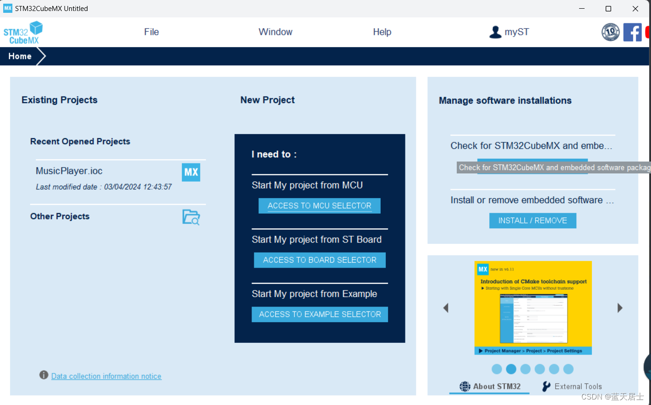
Task: Click the INSTALL / REMOVE button
Action: (x=533, y=221)
